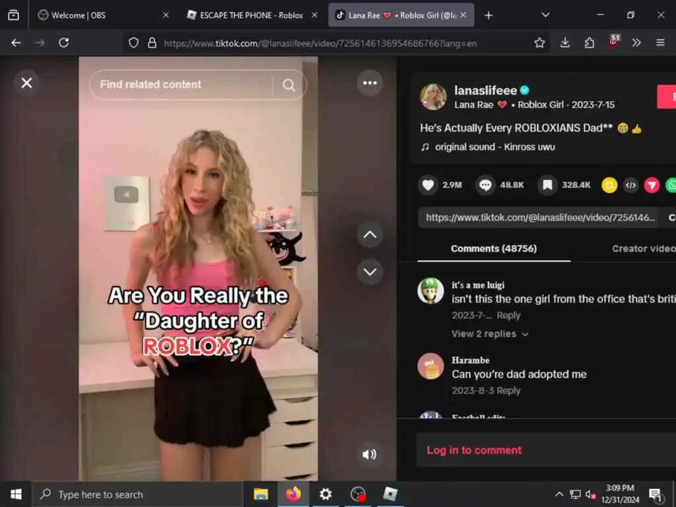Reply to it's a me luigi comment
The width and height of the screenshot is (676, 507).
point(508,316)
